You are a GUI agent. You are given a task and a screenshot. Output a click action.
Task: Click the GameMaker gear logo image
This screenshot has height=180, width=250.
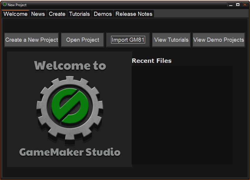(x=70, y=109)
